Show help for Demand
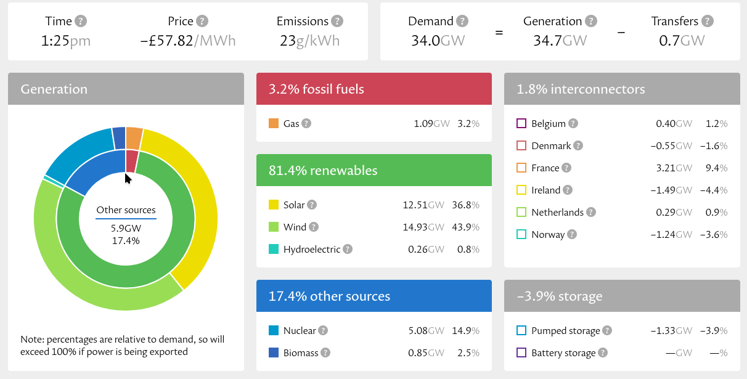Image resolution: width=747 pixels, height=379 pixels. click(462, 21)
